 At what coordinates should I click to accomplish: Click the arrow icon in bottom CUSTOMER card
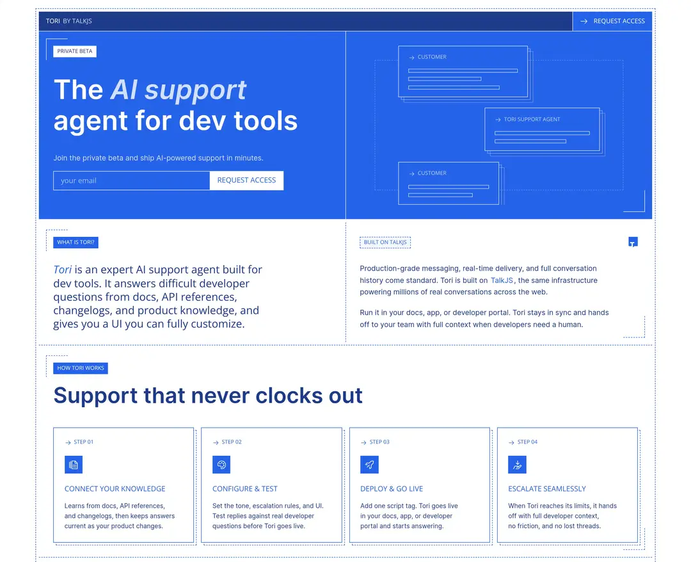click(x=411, y=173)
